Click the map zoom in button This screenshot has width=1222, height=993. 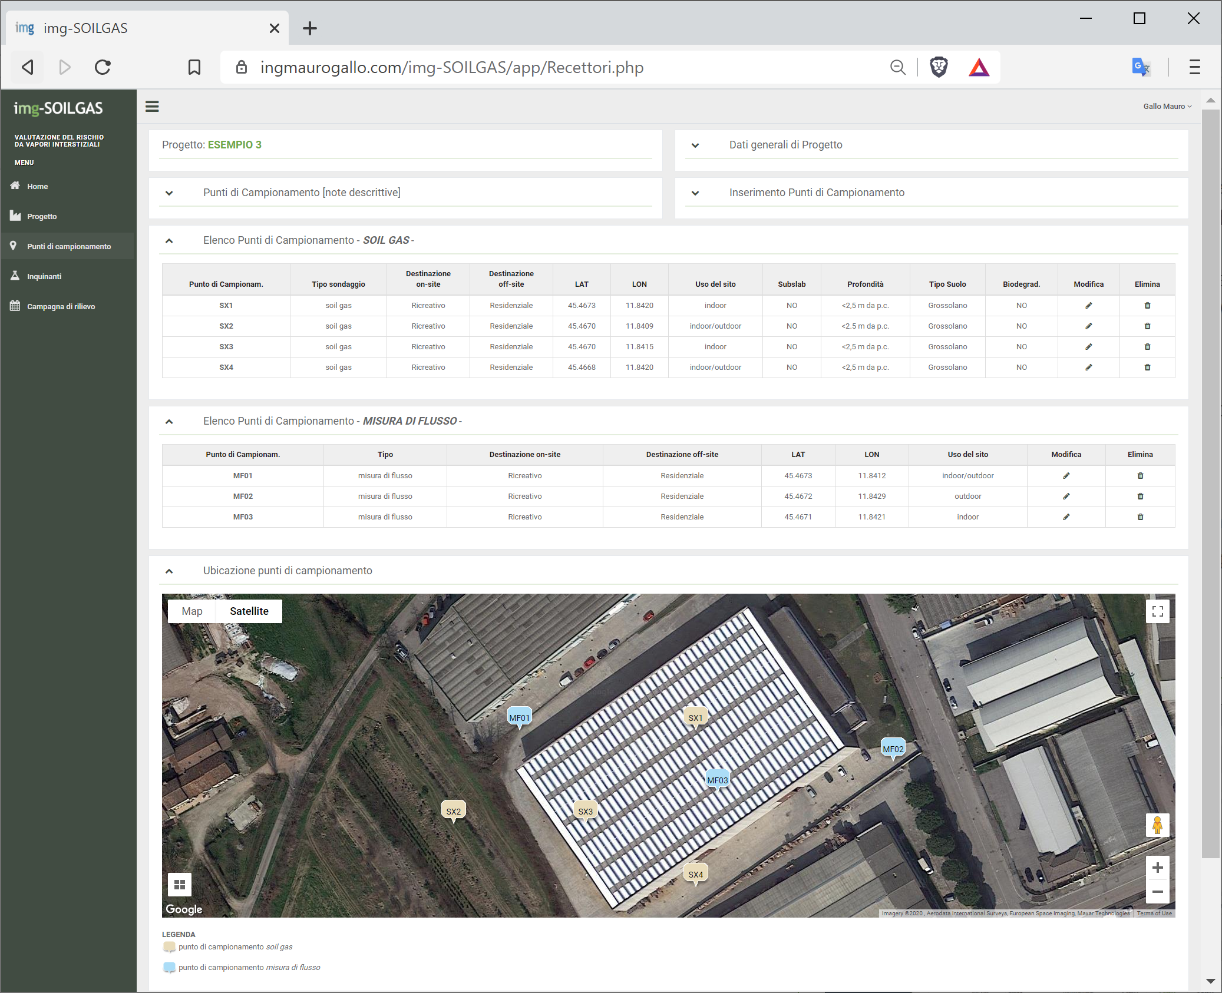(x=1157, y=868)
